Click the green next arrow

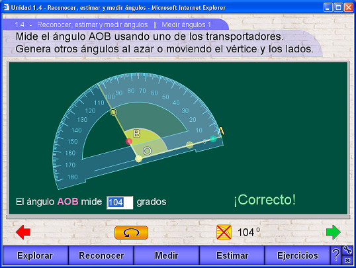334,232
